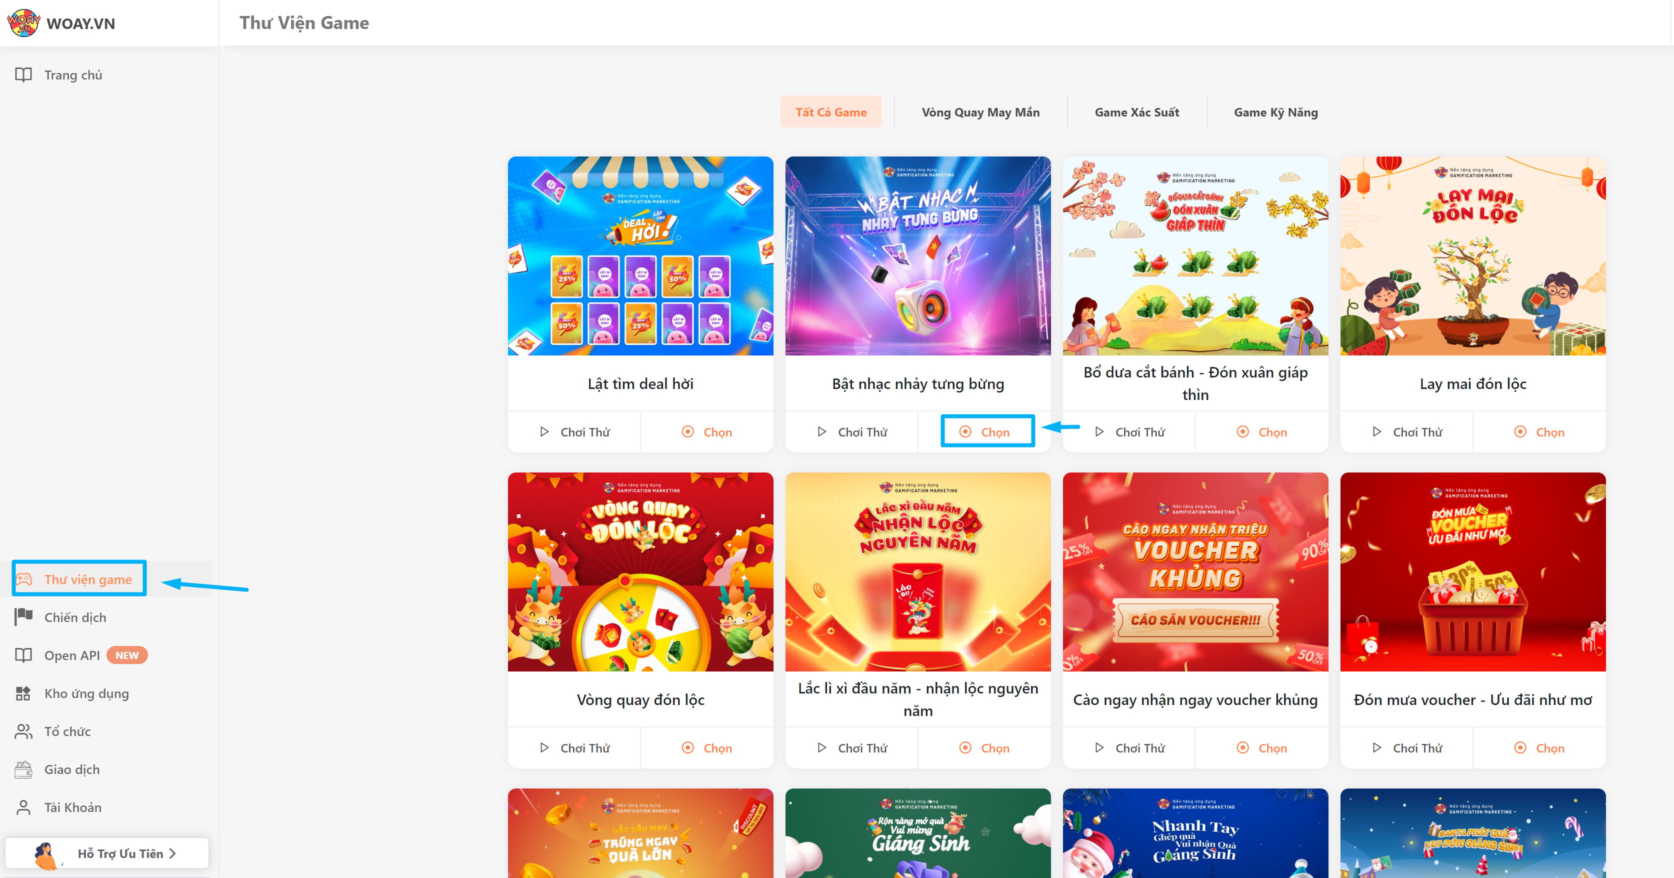
Task: Open Tổ chức people icon
Action: click(x=23, y=731)
